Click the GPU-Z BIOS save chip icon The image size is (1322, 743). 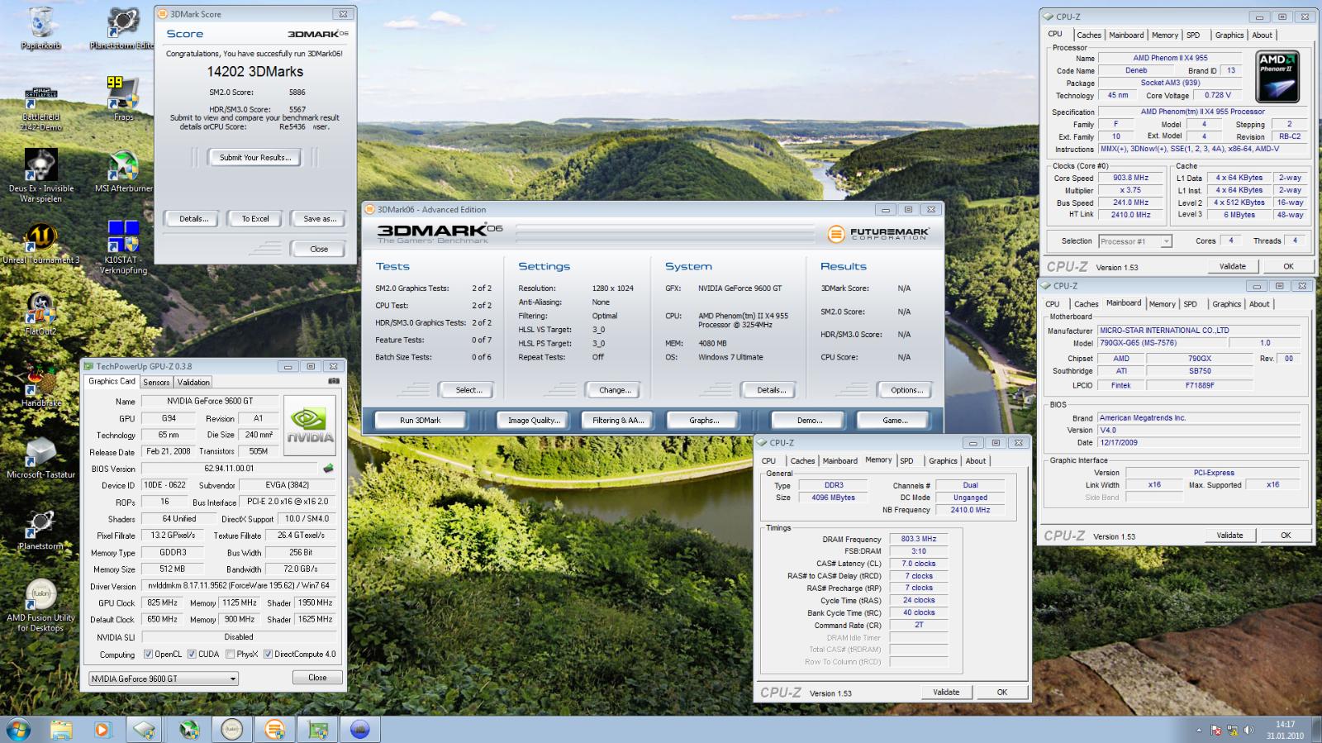pos(328,469)
